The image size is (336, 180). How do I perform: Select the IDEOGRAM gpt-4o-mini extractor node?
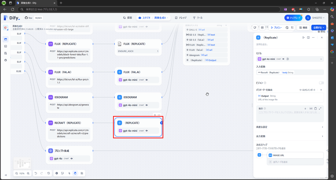coord(138,102)
